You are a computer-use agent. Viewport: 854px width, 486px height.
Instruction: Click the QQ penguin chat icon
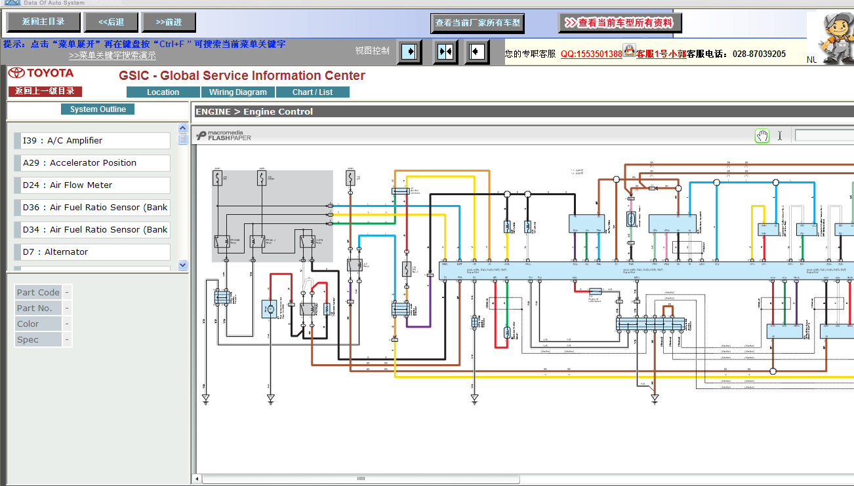[629, 50]
